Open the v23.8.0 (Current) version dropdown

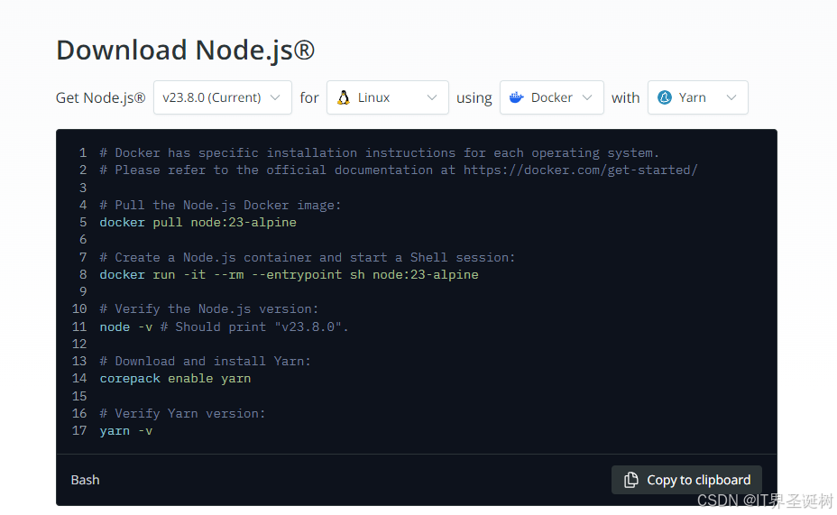click(223, 97)
